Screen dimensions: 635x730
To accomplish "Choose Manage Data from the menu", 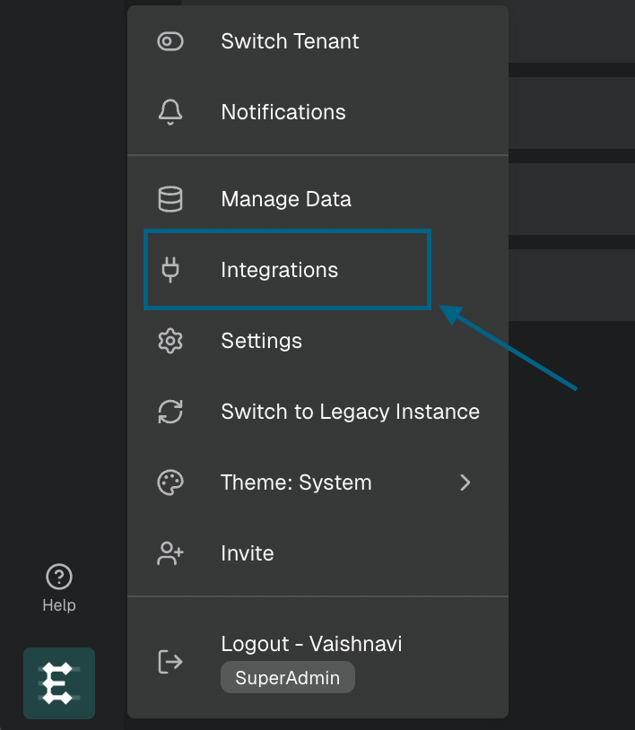I will point(318,199).
